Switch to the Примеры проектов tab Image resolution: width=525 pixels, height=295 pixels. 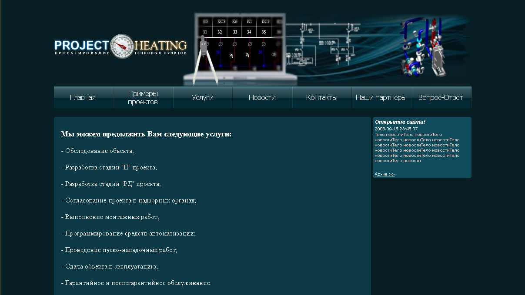tap(143, 96)
